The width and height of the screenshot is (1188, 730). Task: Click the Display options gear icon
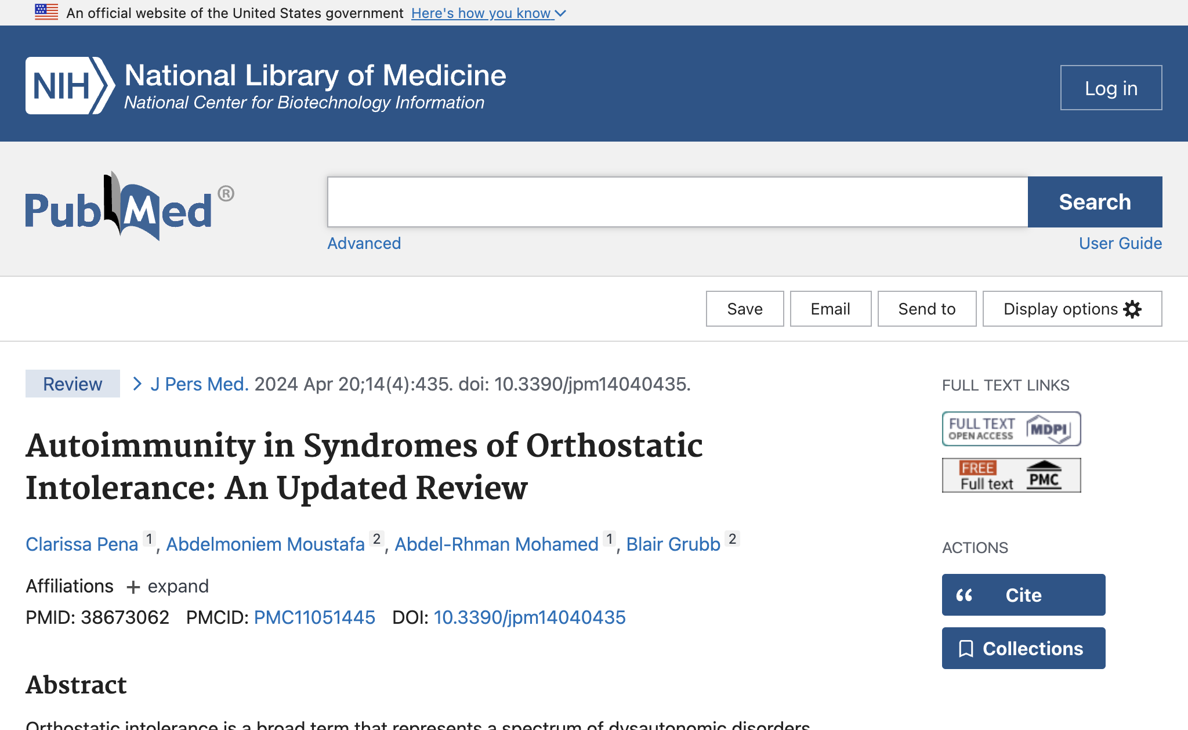[1132, 309]
